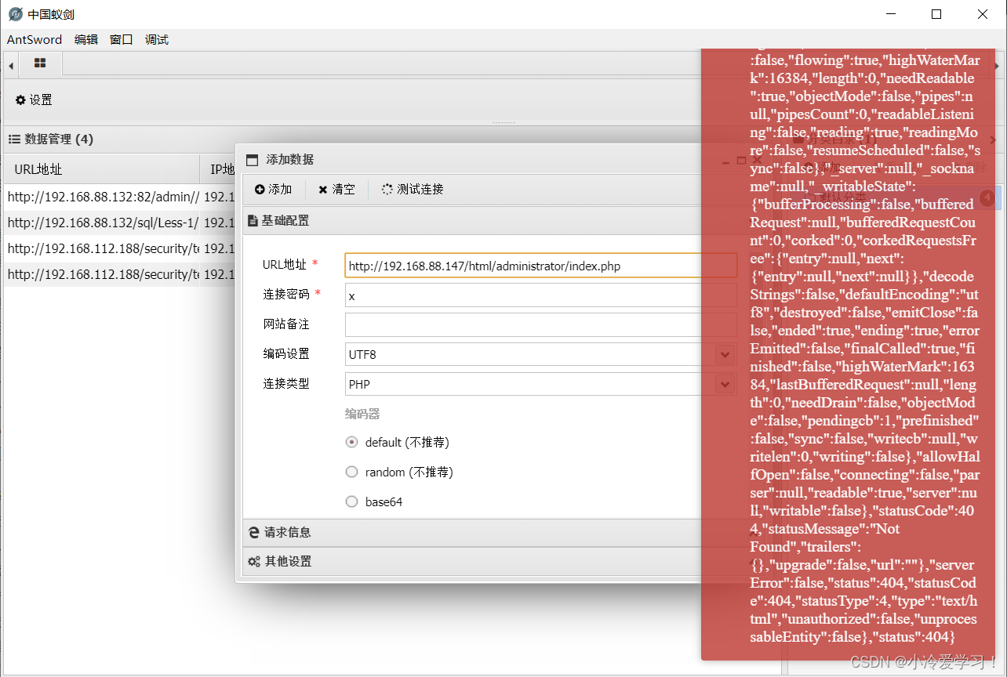Click the 编码器 label

[362, 414]
